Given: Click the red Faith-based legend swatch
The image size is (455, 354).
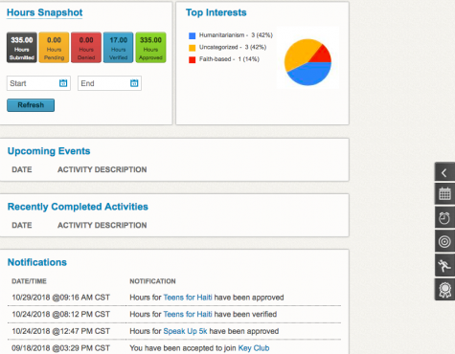Looking at the screenshot, I should (x=192, y=59).
